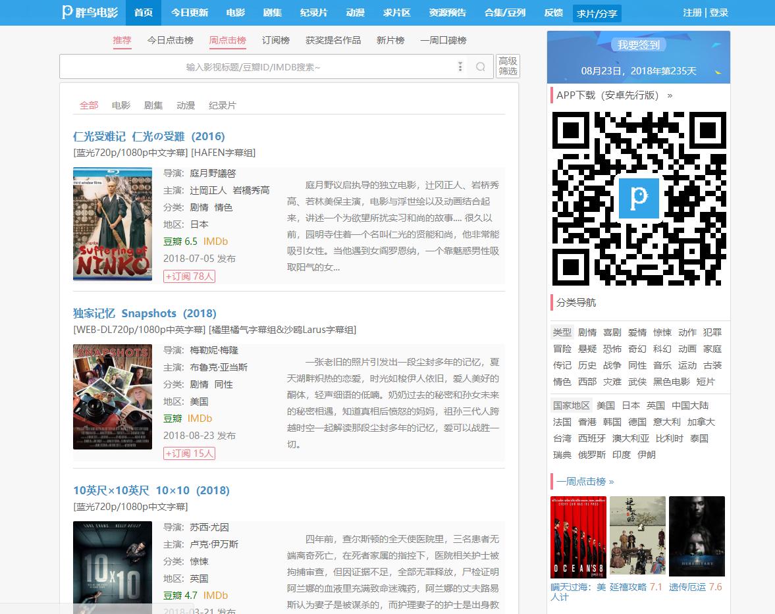
Task: Click the QR code image for app download
Action: point(639,198)
